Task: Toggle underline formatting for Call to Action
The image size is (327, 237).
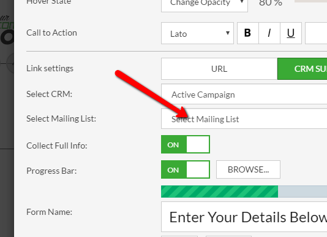Action: click(x=291, y=33)
